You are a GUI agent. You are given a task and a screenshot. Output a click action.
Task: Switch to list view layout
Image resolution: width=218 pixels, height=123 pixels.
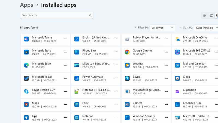[x=205, y=15]
